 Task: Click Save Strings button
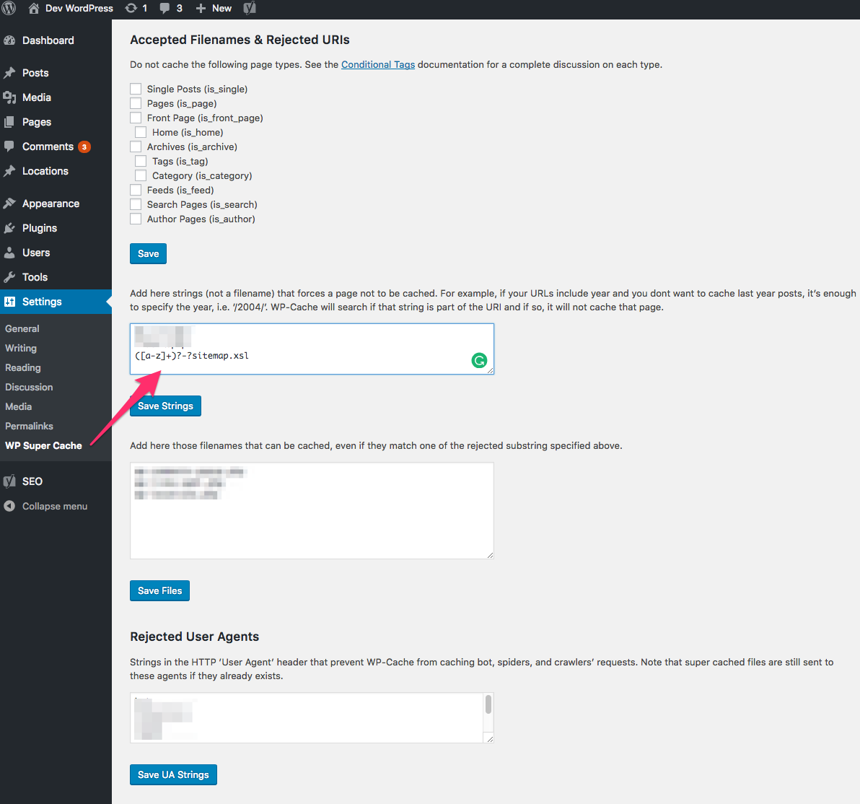[x=166, y=406]
